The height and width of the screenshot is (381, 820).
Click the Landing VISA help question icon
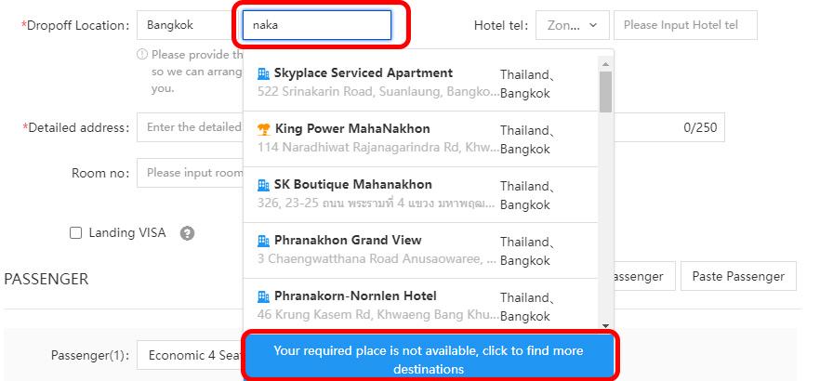click(x=187, y=233)
